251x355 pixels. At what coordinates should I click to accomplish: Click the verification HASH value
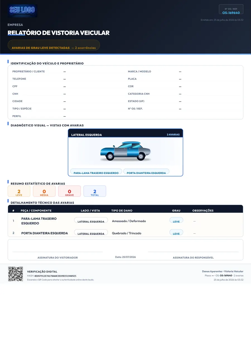point(55,276)
